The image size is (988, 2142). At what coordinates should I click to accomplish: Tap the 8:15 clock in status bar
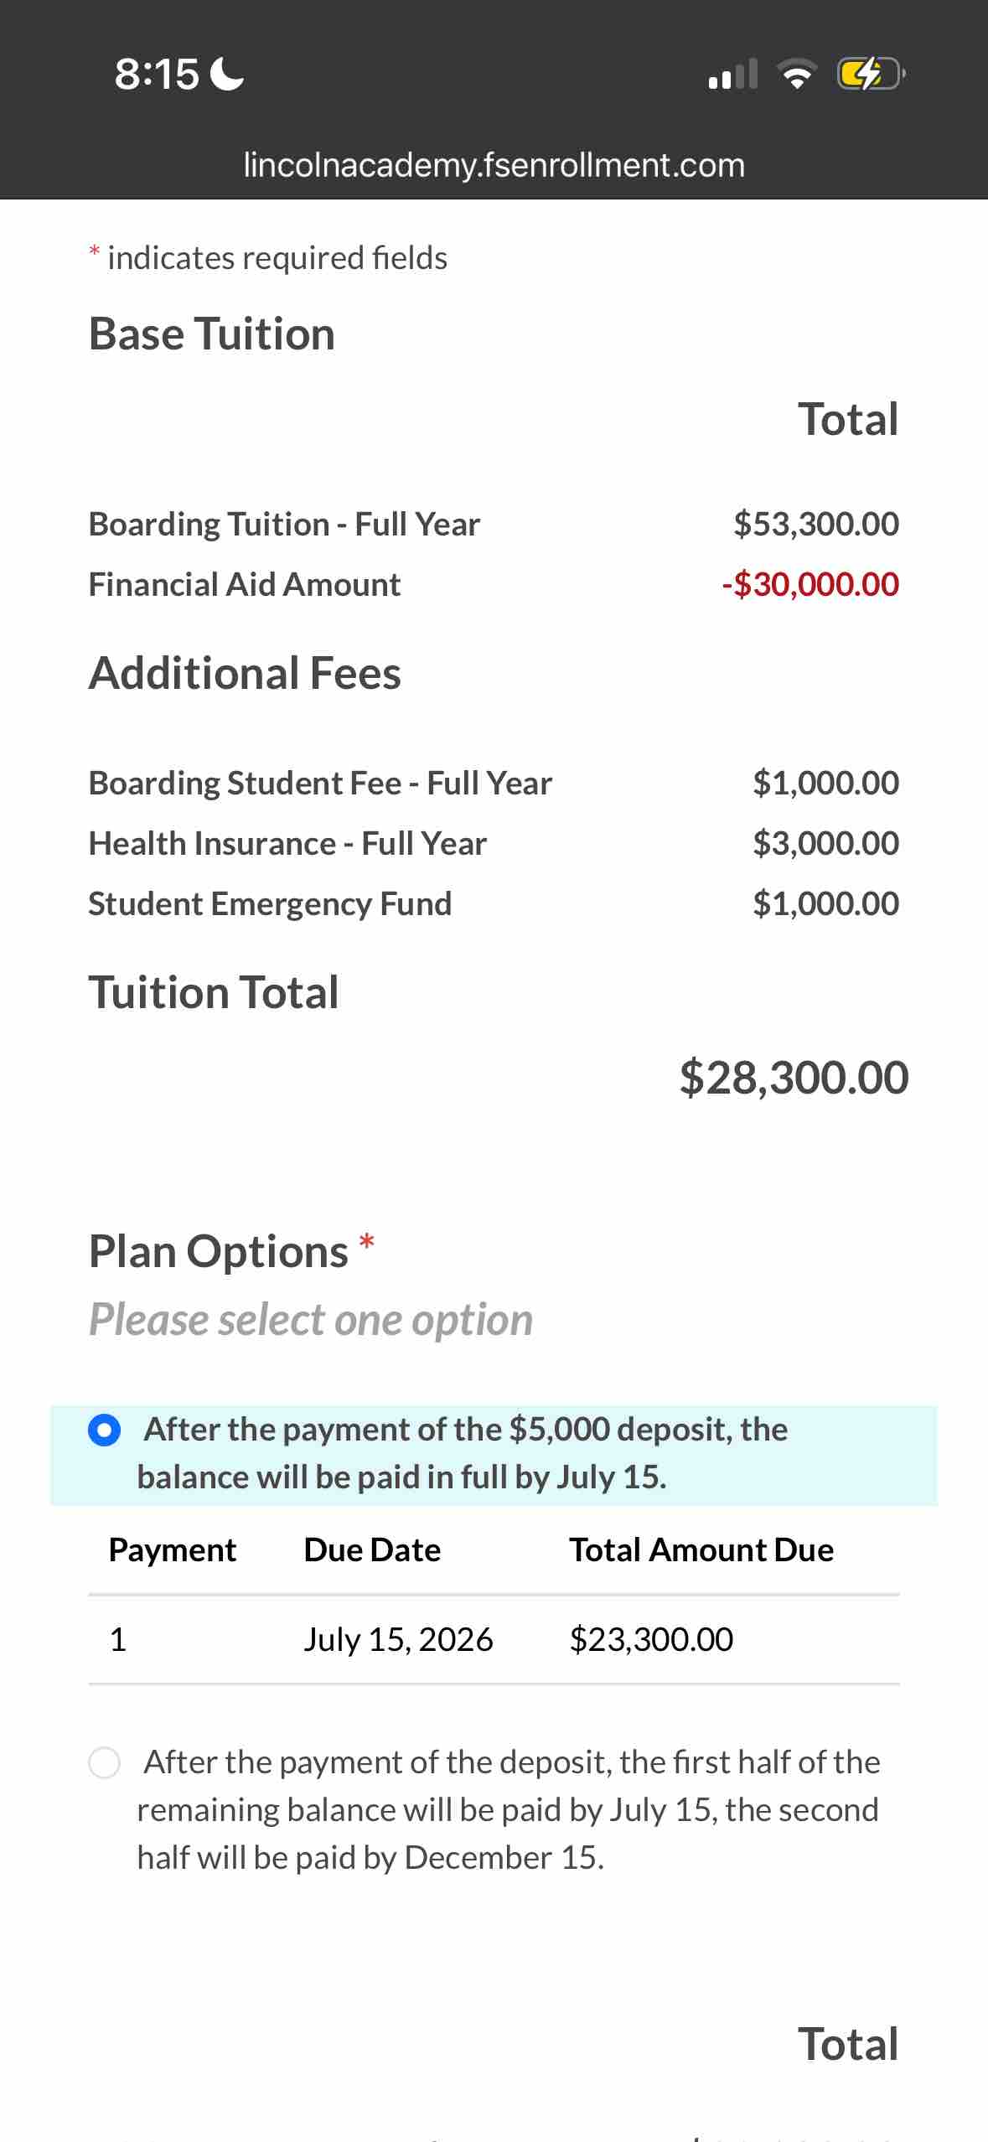157,74
